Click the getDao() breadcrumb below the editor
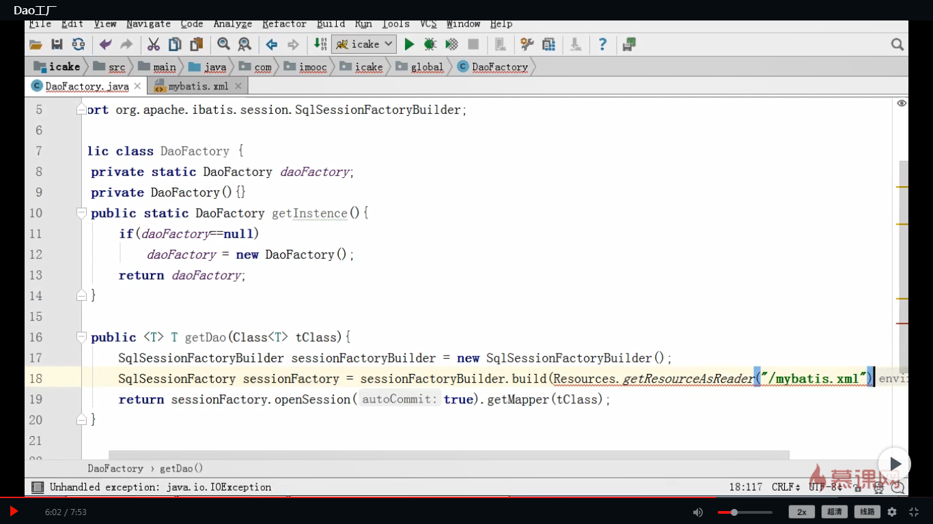Image resolution: width=933 pixels, height=524 pixels. coord(181,468)
